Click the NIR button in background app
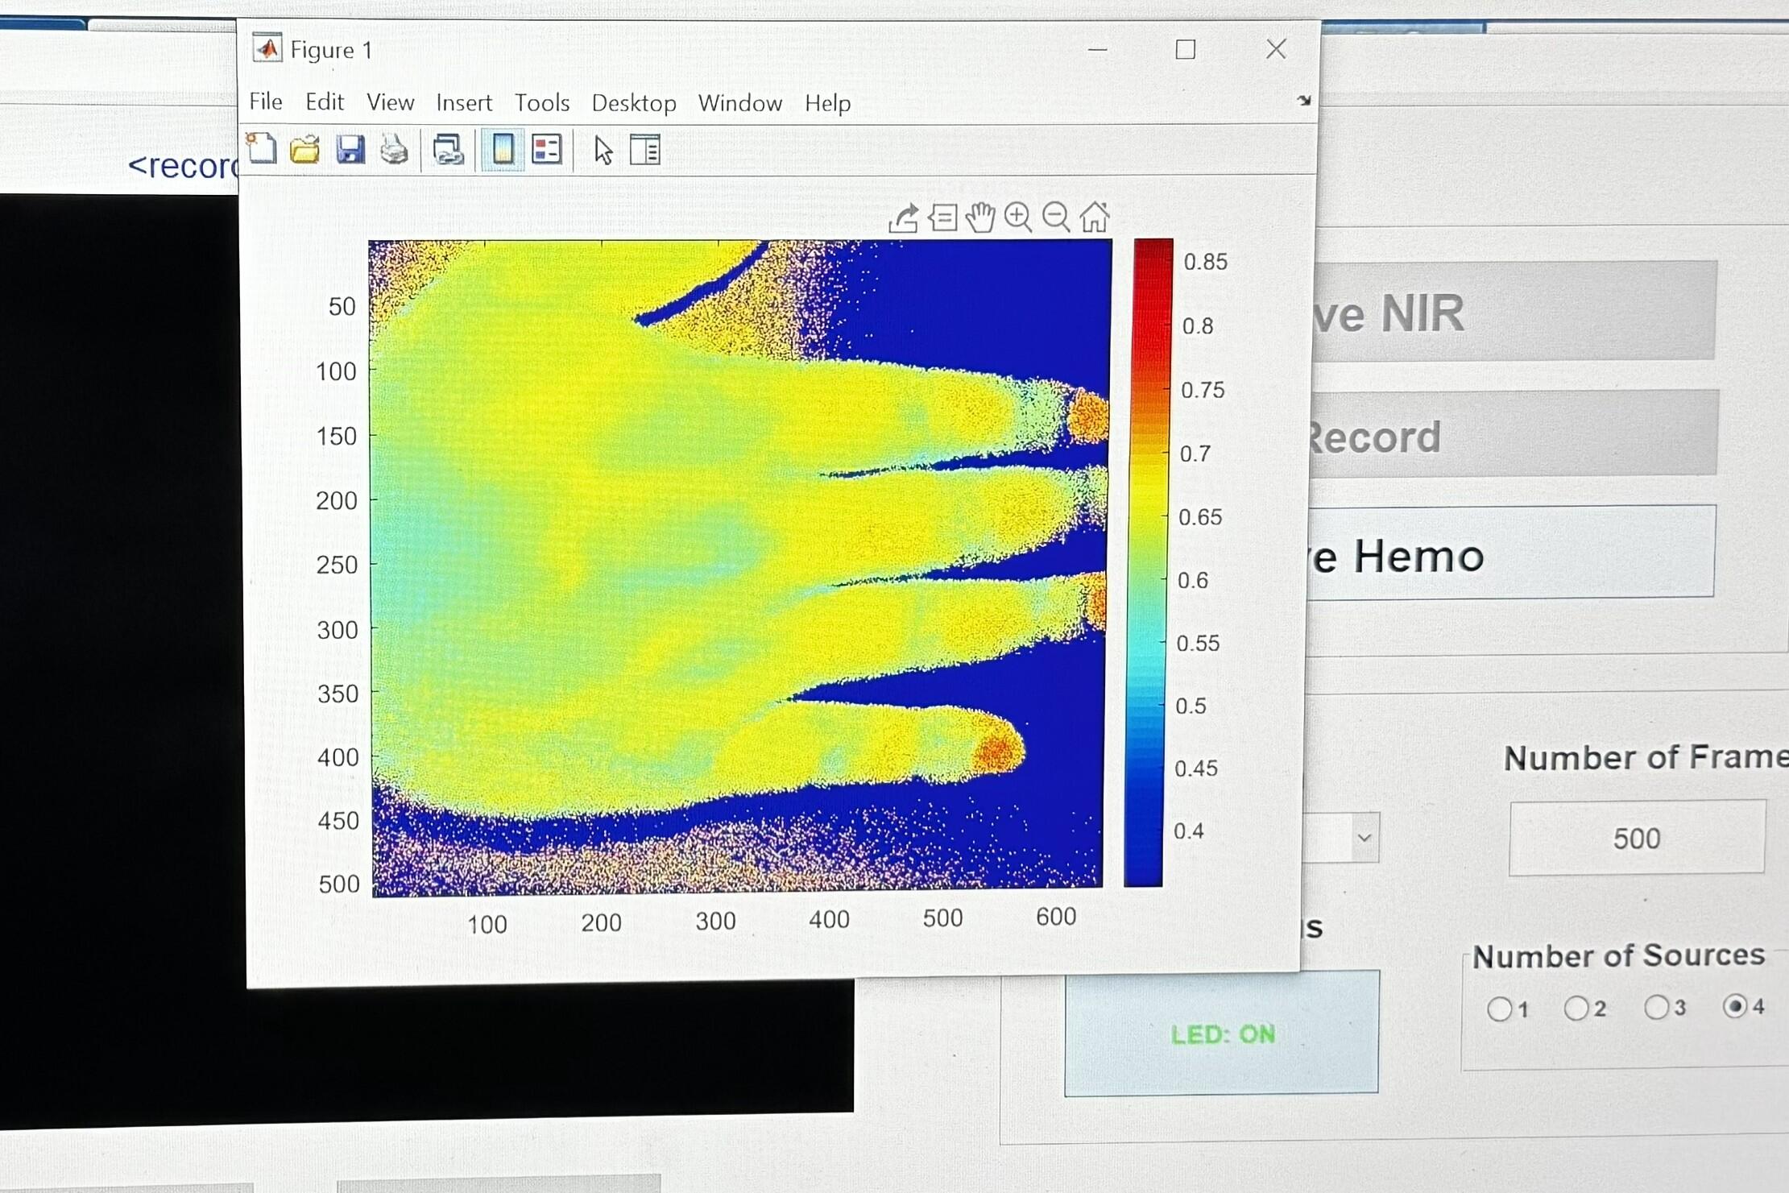1789x1193 pixels. 1514,311
